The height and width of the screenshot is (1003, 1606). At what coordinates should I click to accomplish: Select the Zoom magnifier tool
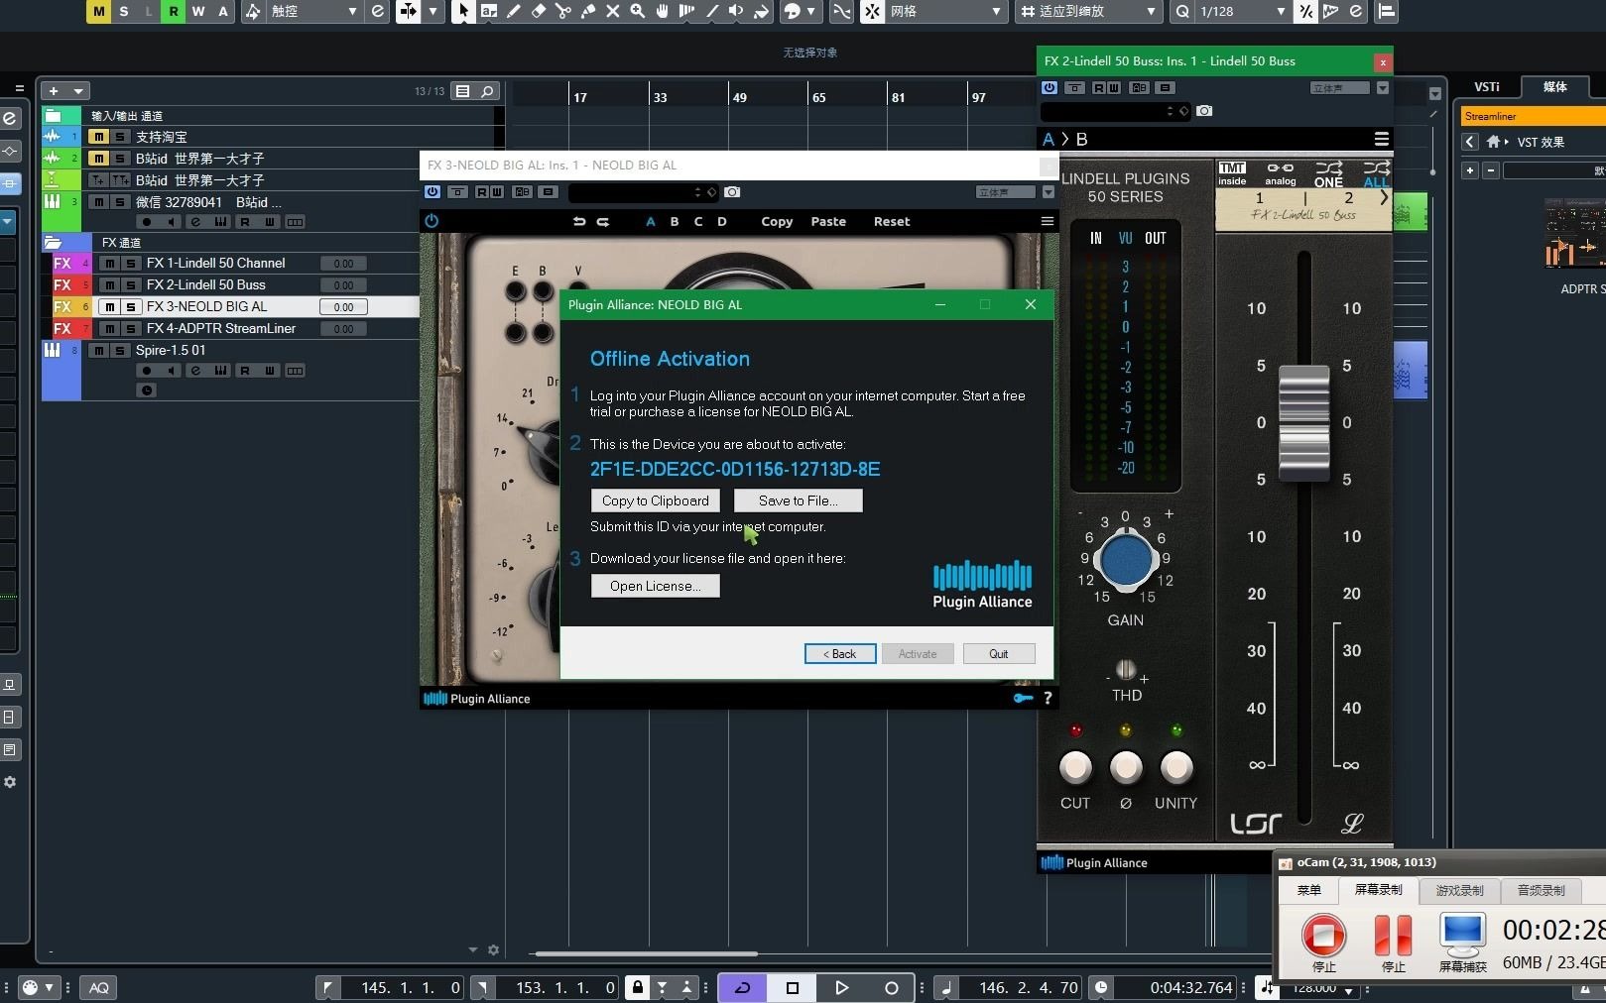tap(638, 12)
